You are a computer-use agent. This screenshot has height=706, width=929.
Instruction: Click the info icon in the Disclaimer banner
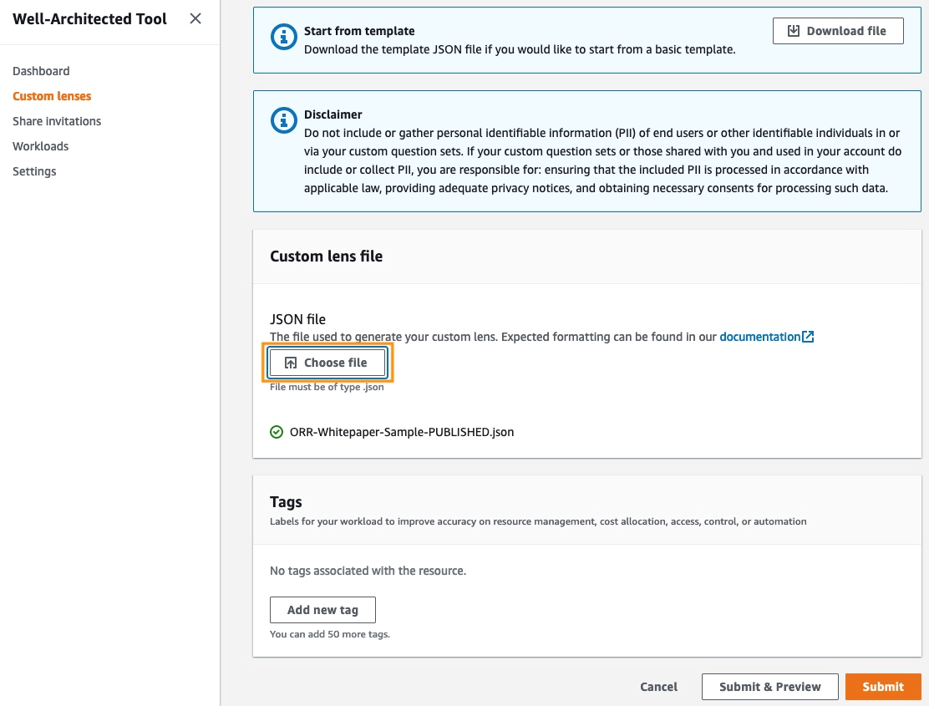coord(284,120)
